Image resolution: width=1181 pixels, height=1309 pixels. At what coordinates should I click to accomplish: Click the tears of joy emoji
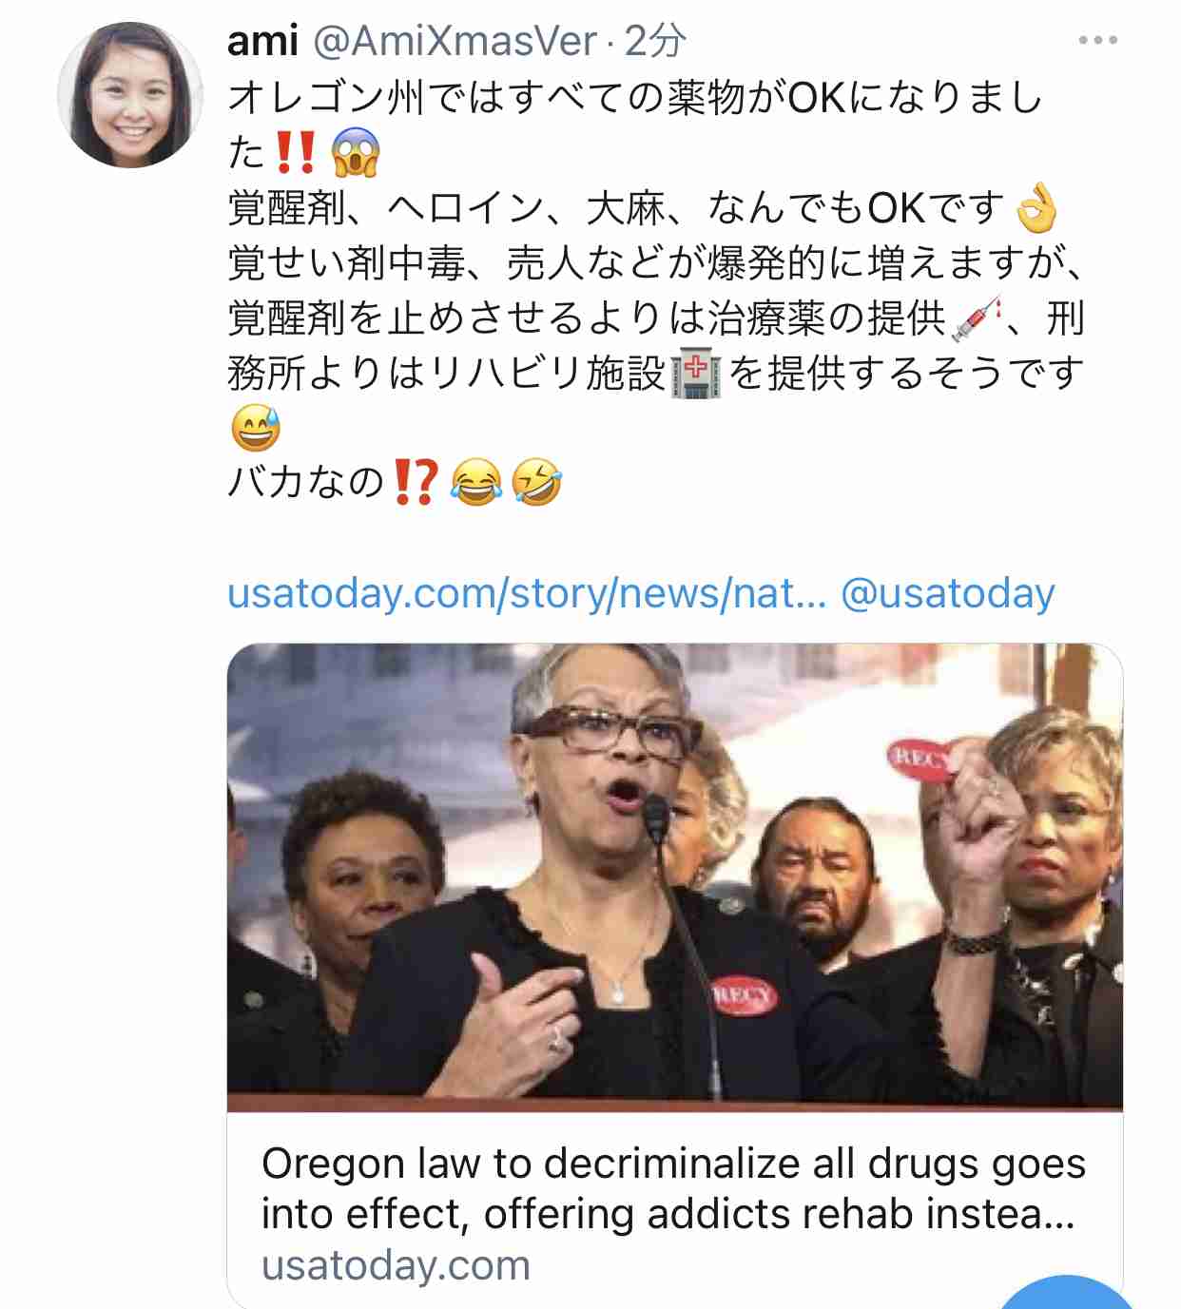click(476, 482)
